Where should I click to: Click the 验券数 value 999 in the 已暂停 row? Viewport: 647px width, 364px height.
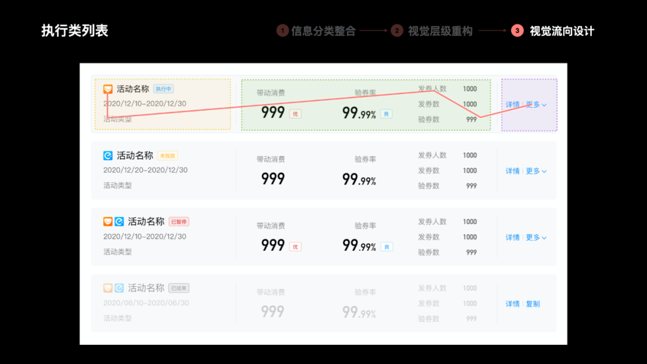(x=471, y=252)
